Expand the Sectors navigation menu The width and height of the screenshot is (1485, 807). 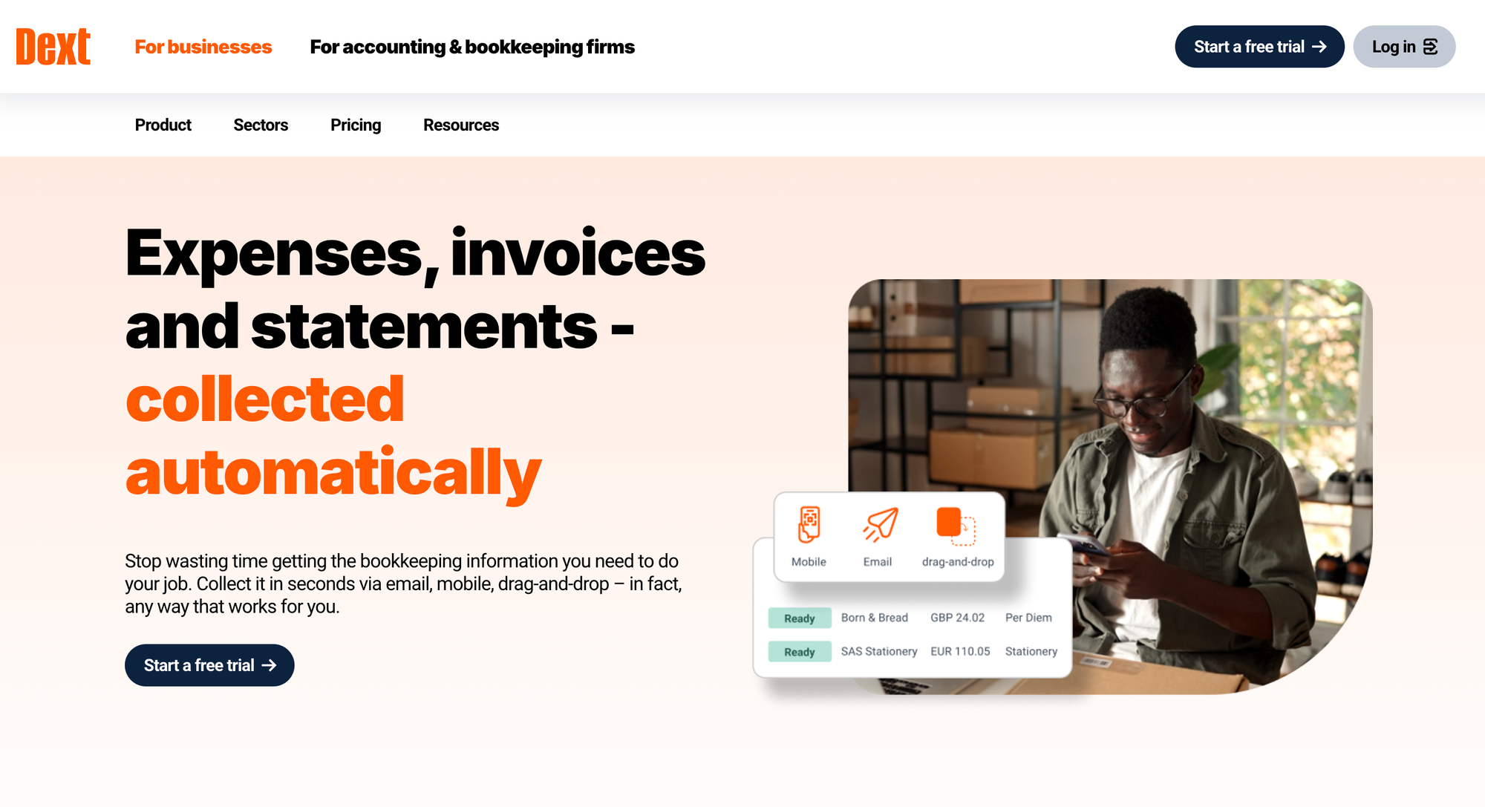259,124
